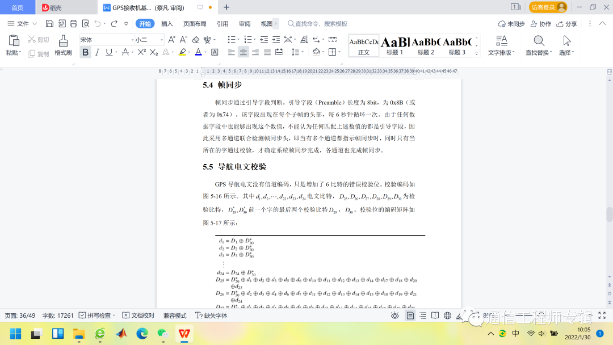Expand the 文件 menu dropdown
The width and height of the screenshot is (613, 345).
(23, 24)
